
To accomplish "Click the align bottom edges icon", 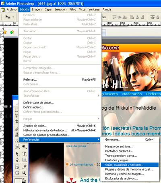I will pos(125,17).
